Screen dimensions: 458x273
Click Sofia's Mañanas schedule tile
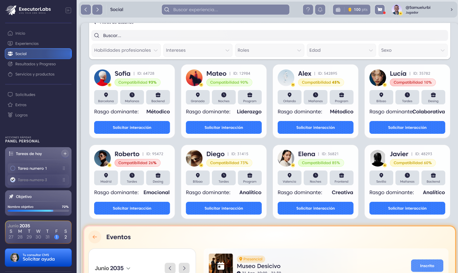pos(132,97)
